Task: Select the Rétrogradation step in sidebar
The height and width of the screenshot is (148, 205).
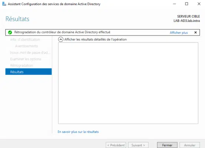Action: point(22,65)
